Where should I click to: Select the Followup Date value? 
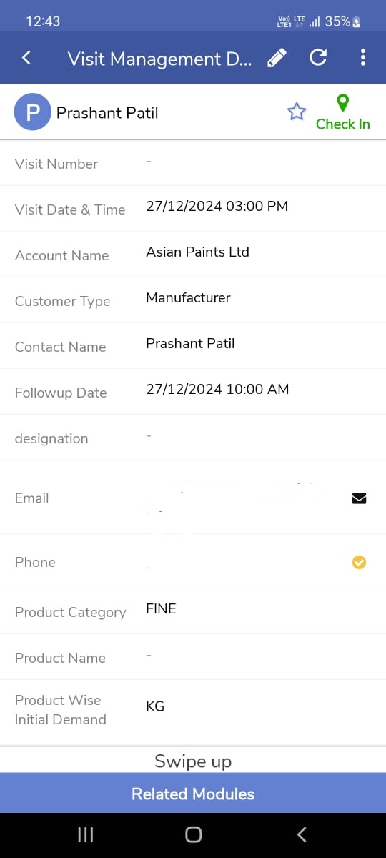tap(217, 389)
